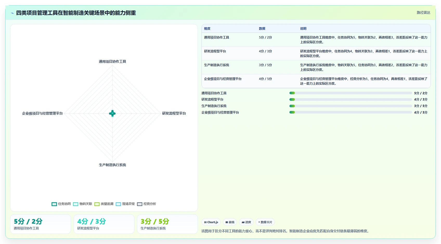Click the 通用项目协作工具 progress bar

(351, 93)
